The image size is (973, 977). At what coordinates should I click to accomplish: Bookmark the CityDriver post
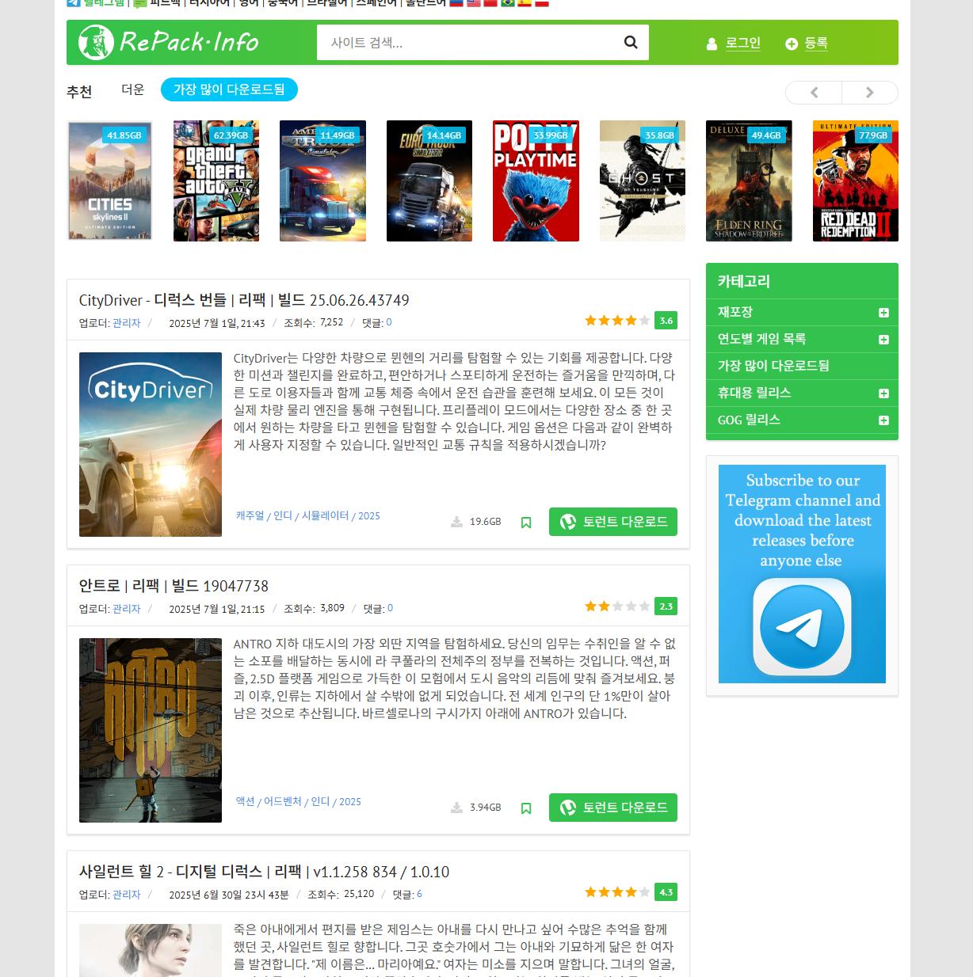(526, 523)
